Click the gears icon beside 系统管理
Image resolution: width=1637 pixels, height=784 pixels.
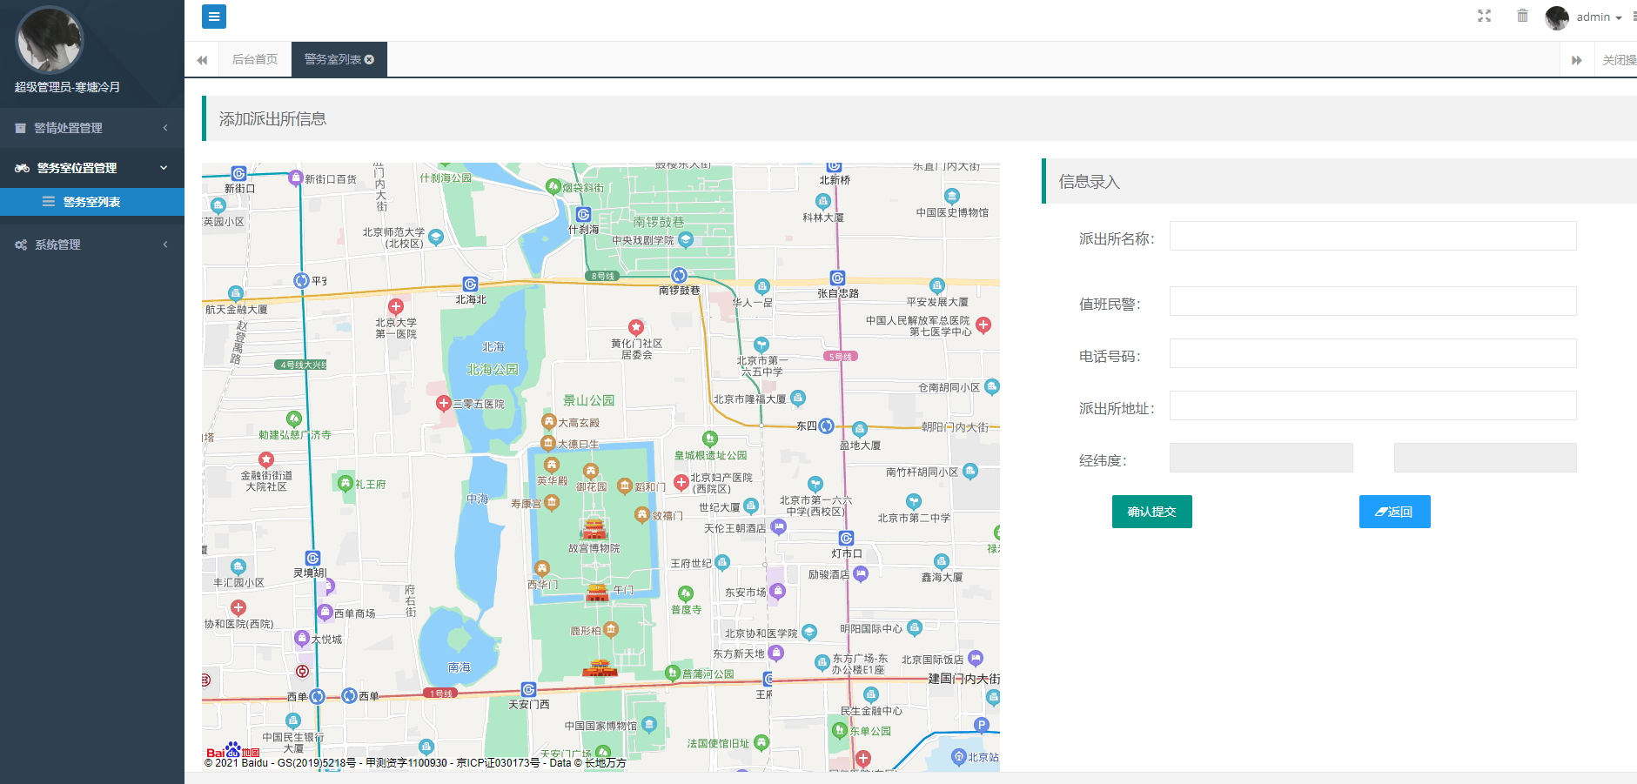coord(21,245)
